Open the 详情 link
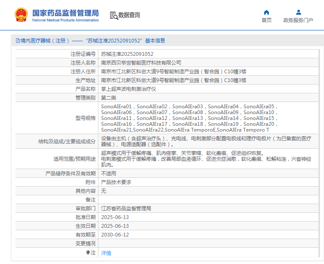The image size is (324, 264). pyautogui.click(x=106, y=253)
